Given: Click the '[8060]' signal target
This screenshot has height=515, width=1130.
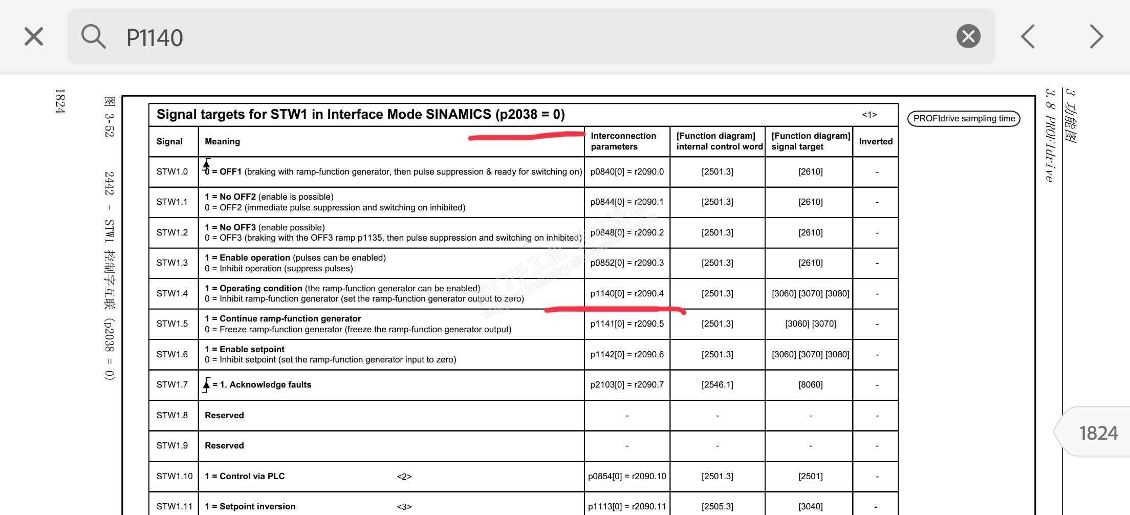Looking at the screenshot, I should [x=811, y=384].
